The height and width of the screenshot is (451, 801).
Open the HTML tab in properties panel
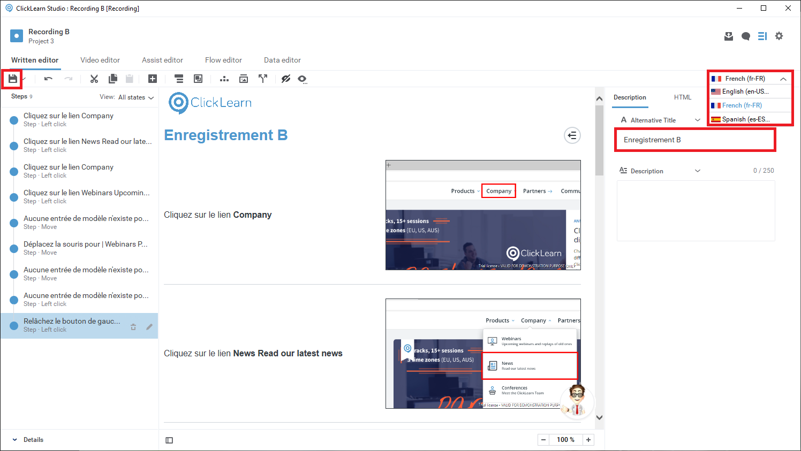[x=683, y=97]
